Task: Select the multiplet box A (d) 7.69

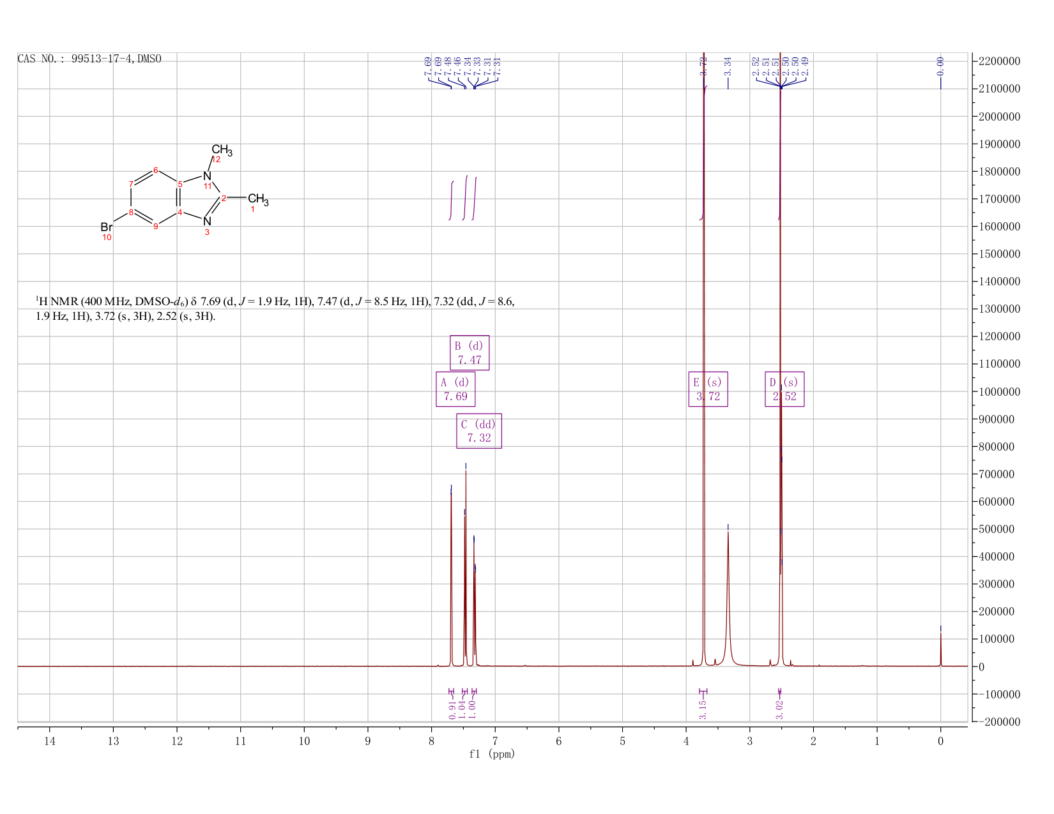Action: (455, 389)
